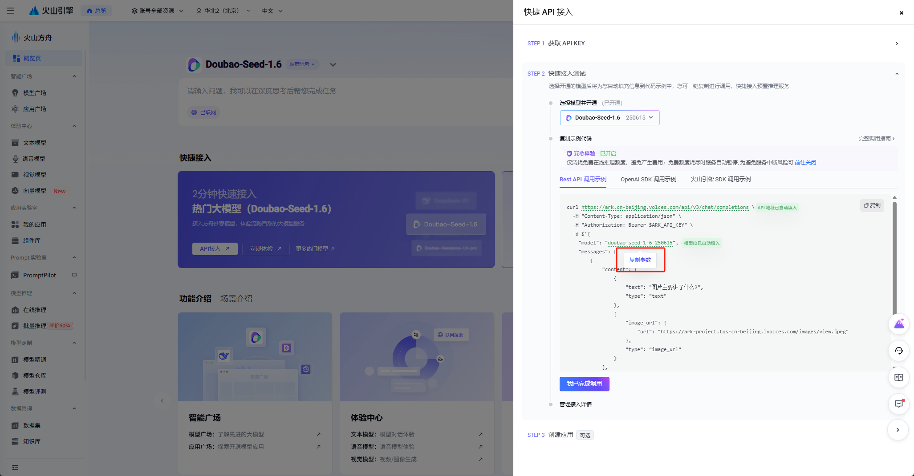Click the 立即体验 button
This screenshot has height=476, width=914.
pos(265,248)
